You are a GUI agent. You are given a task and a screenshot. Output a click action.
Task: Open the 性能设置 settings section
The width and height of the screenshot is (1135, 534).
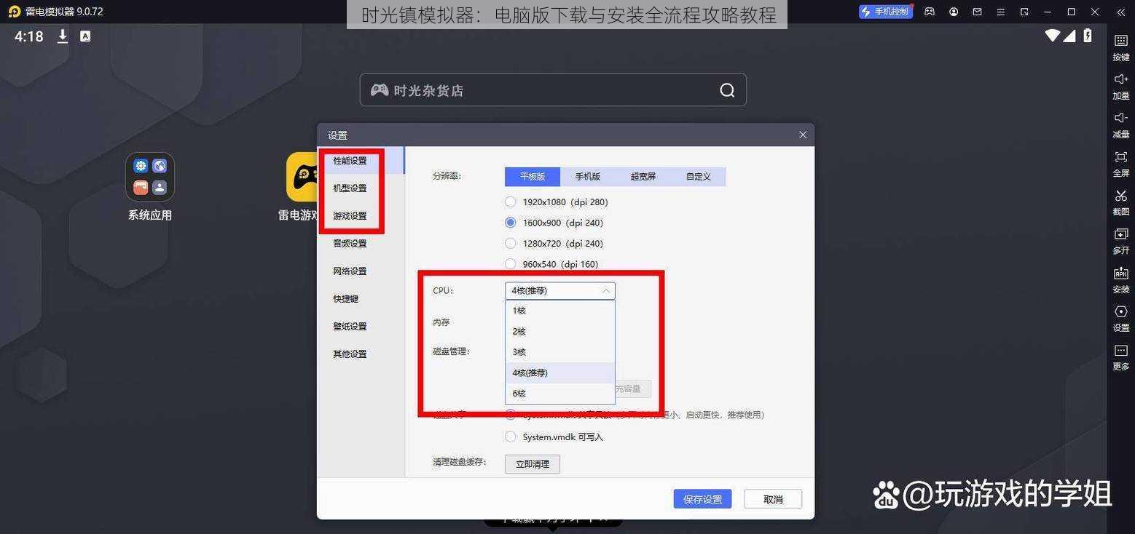pos(361,161)
